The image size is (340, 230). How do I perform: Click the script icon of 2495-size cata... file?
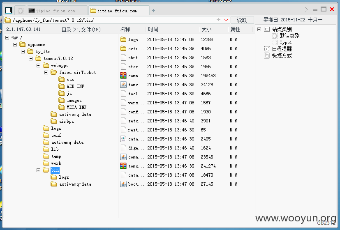point(123,139)
